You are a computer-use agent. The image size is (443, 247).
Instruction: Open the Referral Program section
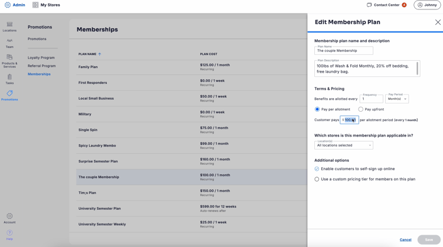[x=41, y=66]
